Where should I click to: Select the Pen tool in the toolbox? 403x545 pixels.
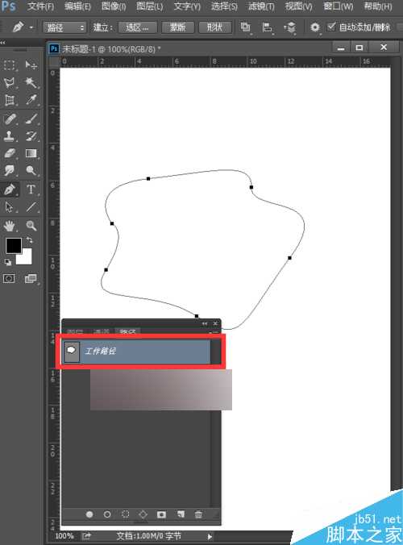pyautogui.click(x=10, y=189)
